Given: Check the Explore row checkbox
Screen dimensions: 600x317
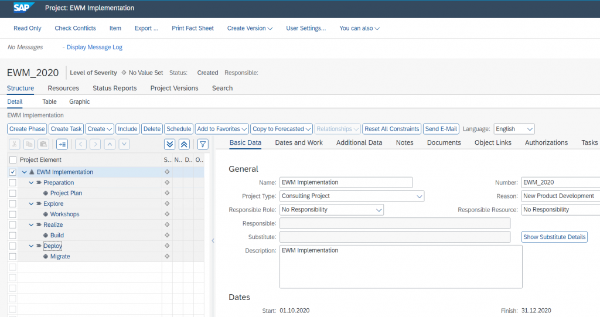Looking at the screenshot, I should click(x=13, y=204).
